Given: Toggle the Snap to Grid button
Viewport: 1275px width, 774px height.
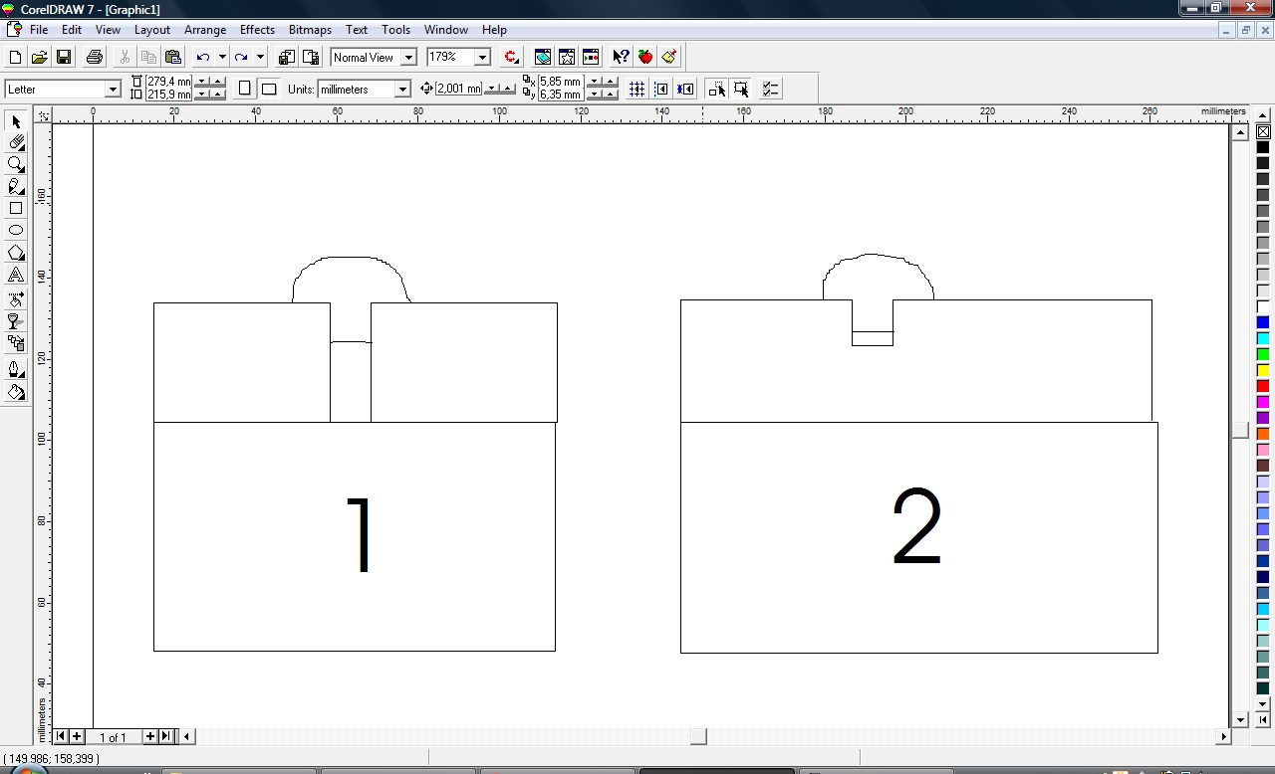Looking at the screenshot, I should coord(637,90).
